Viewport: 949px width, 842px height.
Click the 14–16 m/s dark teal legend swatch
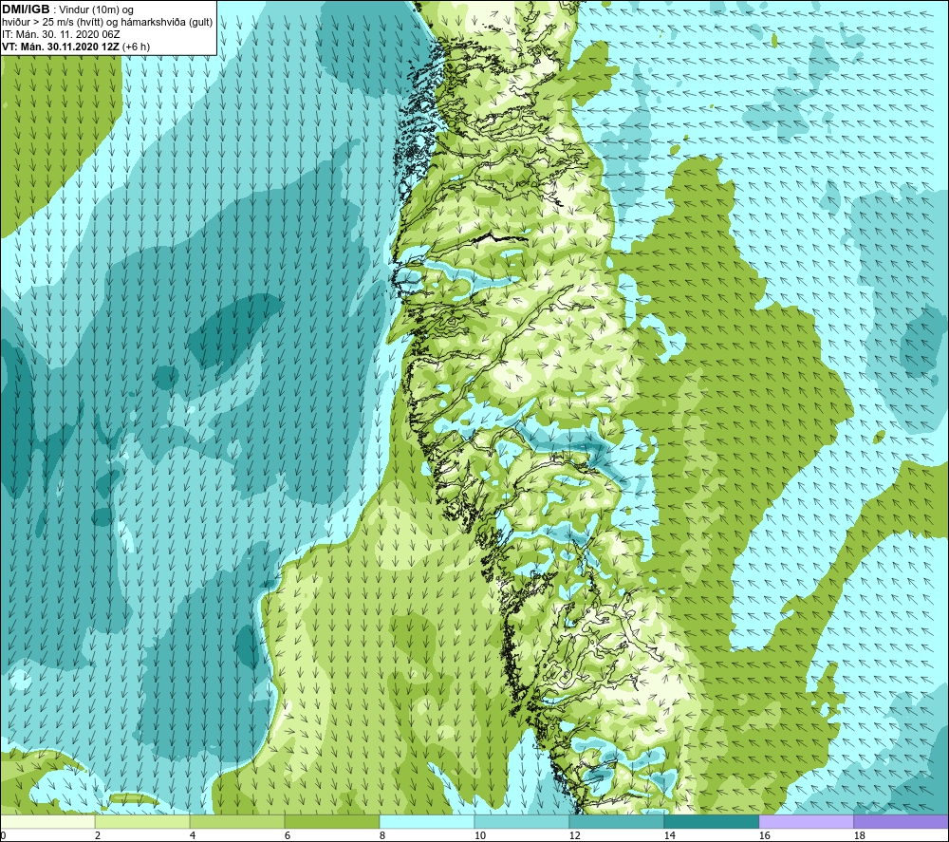click(x=711, y=821)
